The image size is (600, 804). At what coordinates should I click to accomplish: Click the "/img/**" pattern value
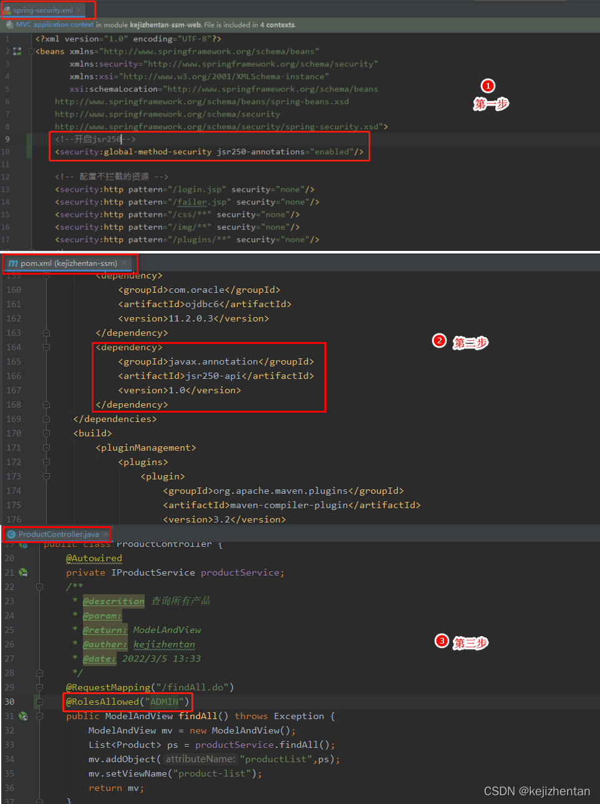click(x=190, y=227)
